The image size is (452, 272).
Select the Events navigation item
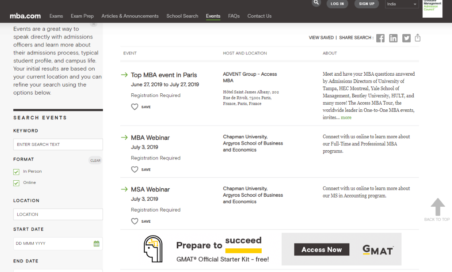click(213, 16)
